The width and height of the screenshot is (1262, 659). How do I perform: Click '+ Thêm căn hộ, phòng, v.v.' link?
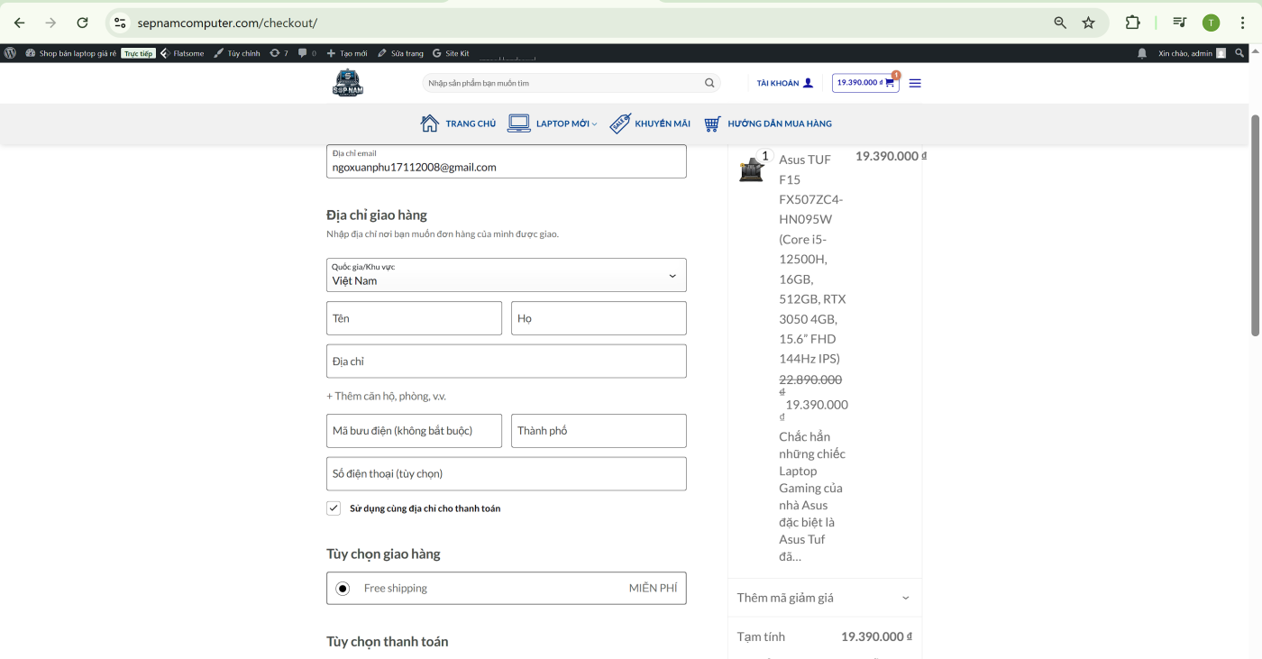click(386, 396)
